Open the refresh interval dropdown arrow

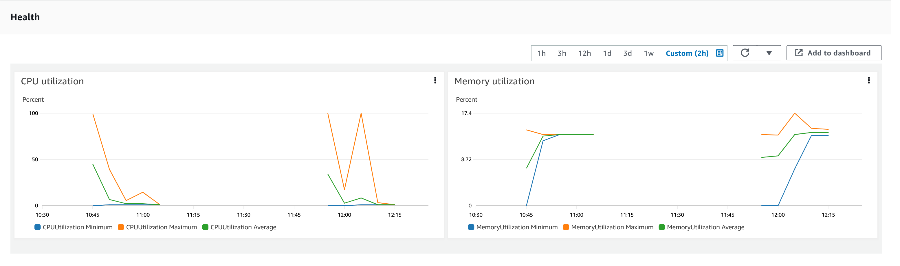click(x=777, y=53)
